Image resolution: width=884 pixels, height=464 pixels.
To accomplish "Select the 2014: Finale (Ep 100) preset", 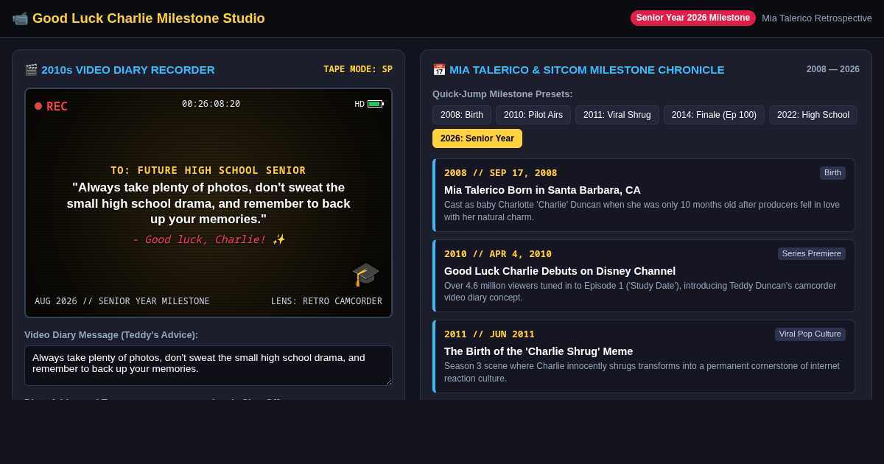I will click(x=714, y=115).
